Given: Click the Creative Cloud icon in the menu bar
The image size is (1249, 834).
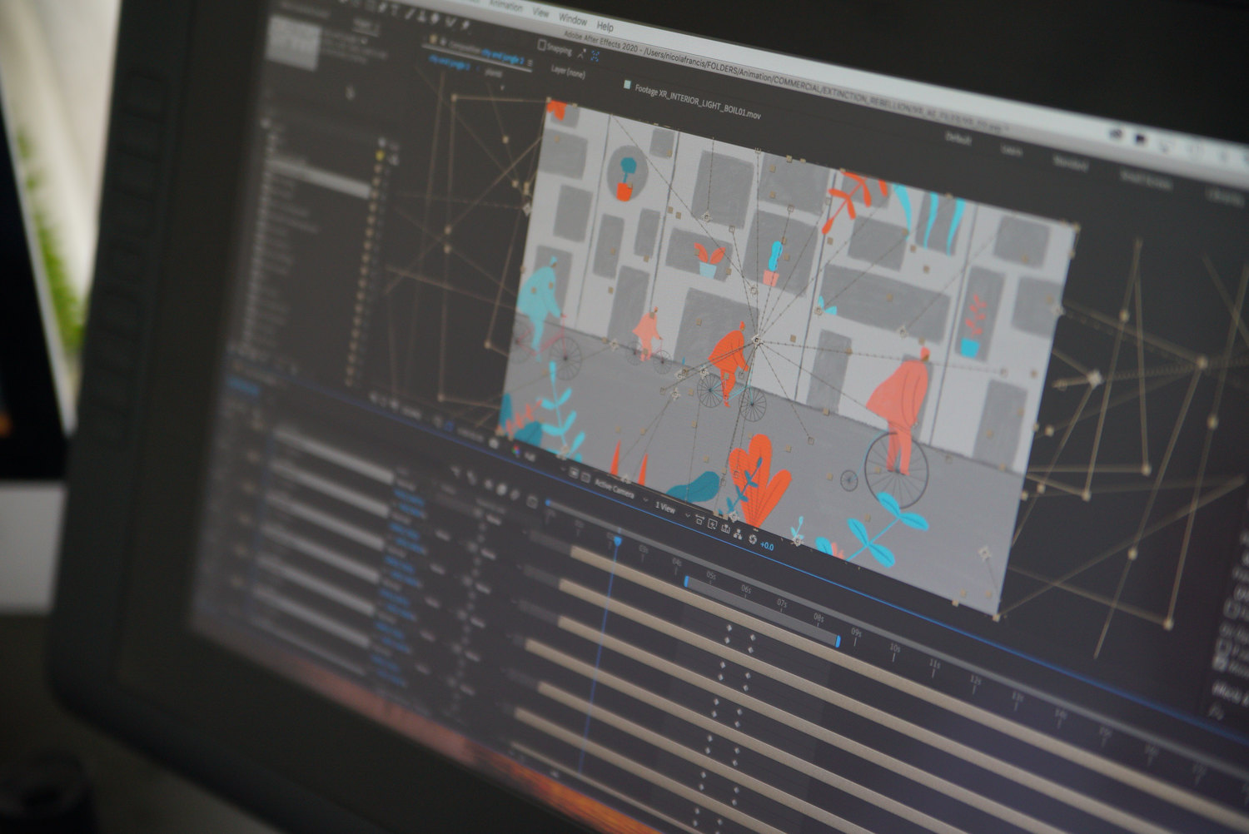Looking at the screenshot, I should pos(1116,134).
